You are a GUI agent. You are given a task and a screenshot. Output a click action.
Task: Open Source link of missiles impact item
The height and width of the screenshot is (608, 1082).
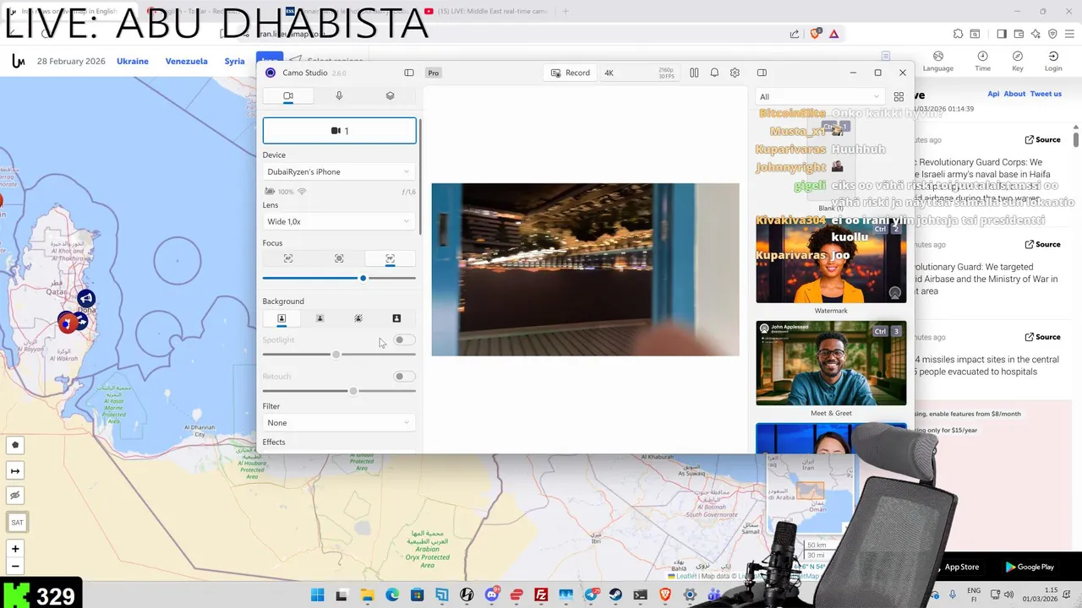[1043, 337]
